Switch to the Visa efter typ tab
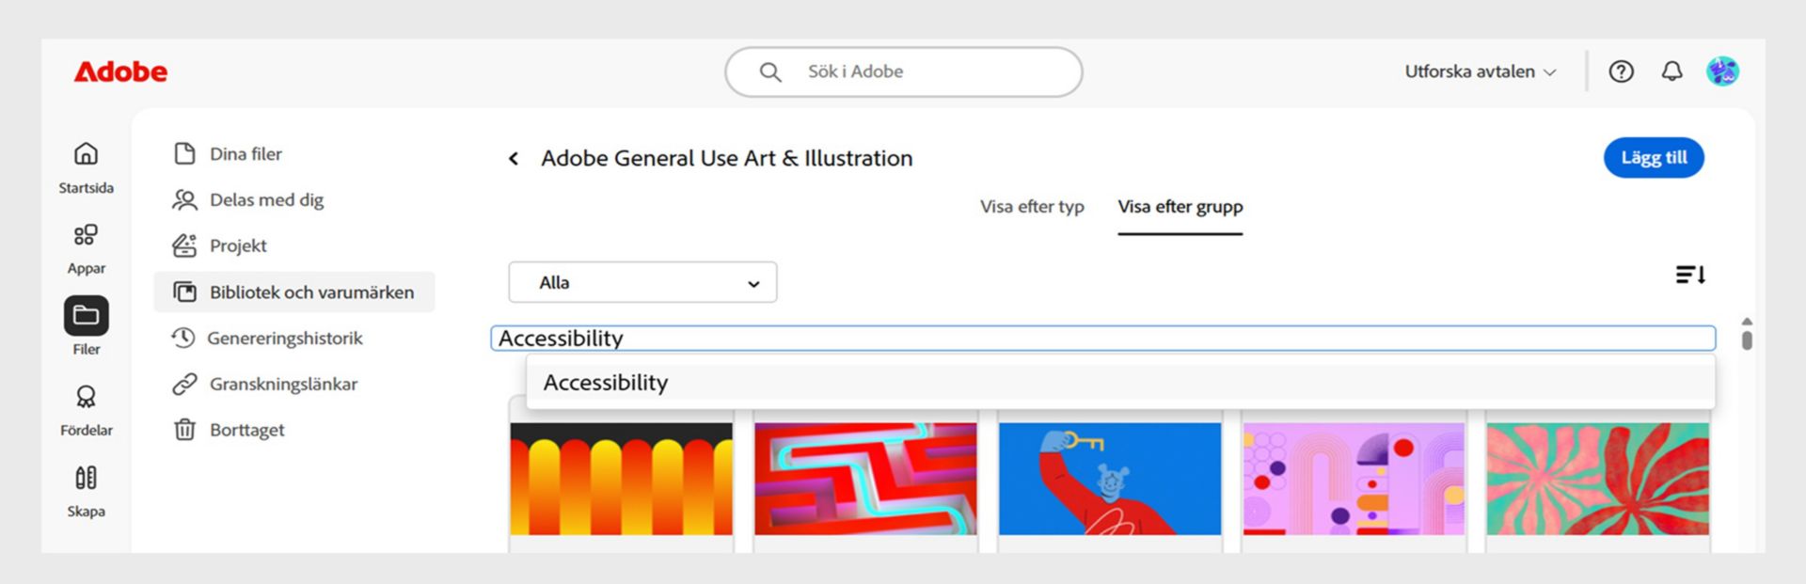1806x584 pixels. (x=1031, y=207)
